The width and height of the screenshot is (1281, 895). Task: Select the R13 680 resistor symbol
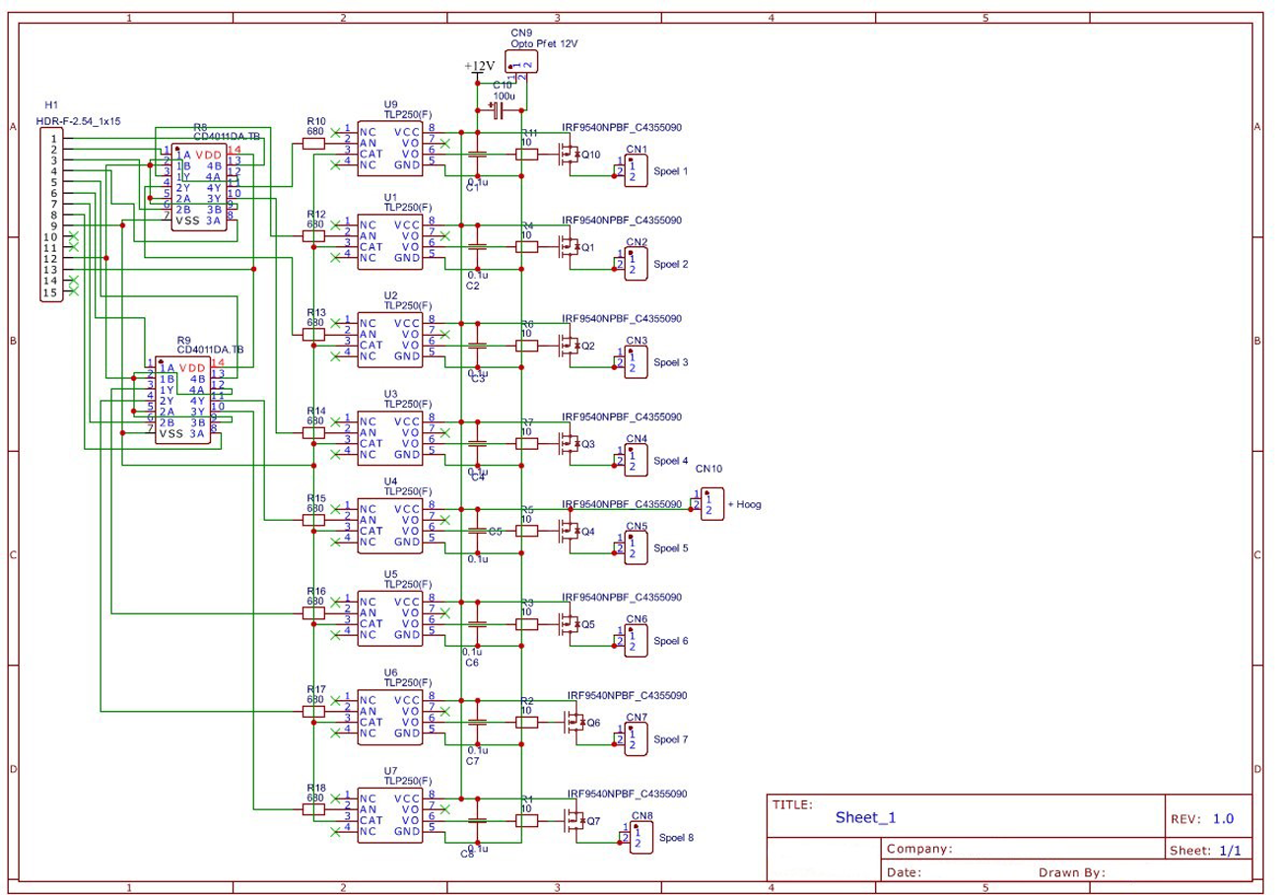(313, 335)
